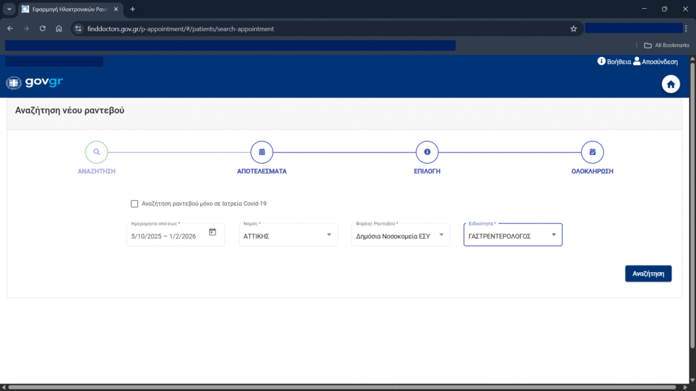Click the ΕΠΙΛΟΓΗ info step icon

(427, 152)
